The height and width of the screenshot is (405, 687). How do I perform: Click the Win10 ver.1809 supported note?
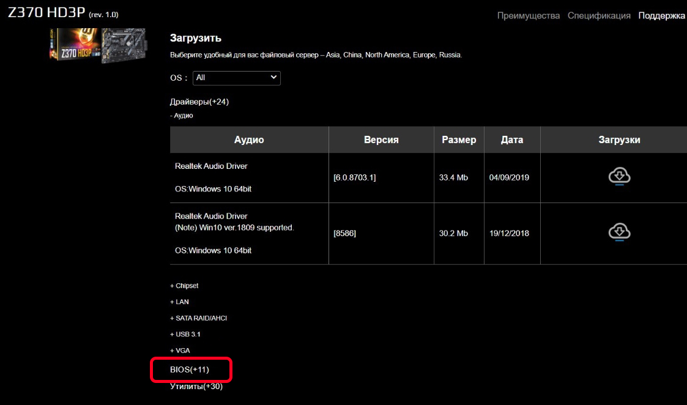click(x=234, y=228)
